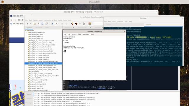This screenshot has width=189, height=106.
Task: Click the Compile icon in Geany toolbar
Action: point(72,24)
